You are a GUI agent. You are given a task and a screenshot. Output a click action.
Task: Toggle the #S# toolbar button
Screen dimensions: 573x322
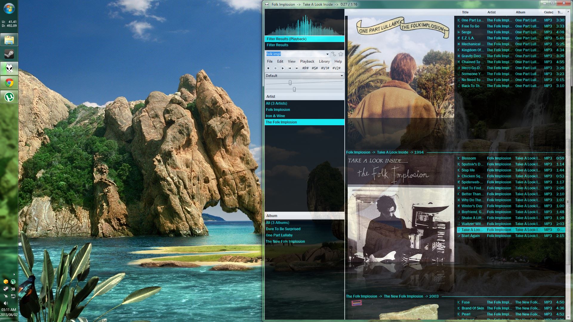pyautogui.click(x=315, y=68)
